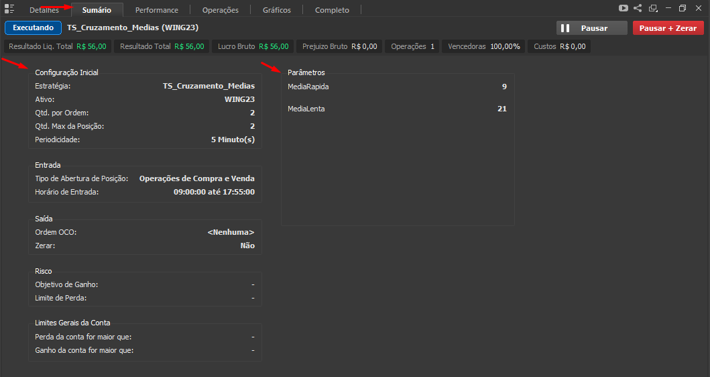Screen dimensions: 710x377
Task: Click the detach window icon
Action: (653, 8)
